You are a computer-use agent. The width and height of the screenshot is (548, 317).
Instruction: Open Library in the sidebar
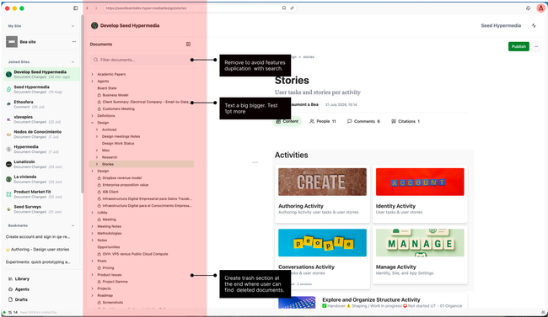point(22,278)
